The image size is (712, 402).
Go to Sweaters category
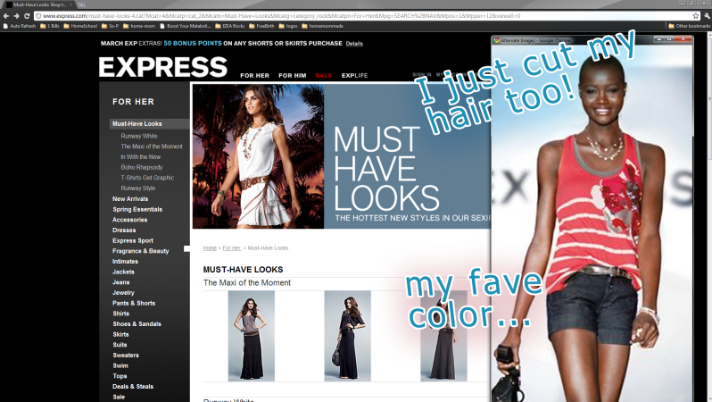[126, 356]
